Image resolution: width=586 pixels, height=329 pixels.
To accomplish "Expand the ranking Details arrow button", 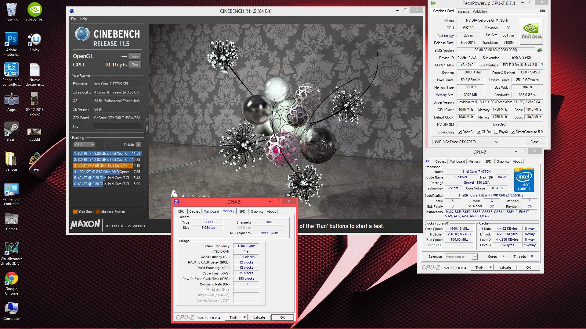I will (138, 145).
